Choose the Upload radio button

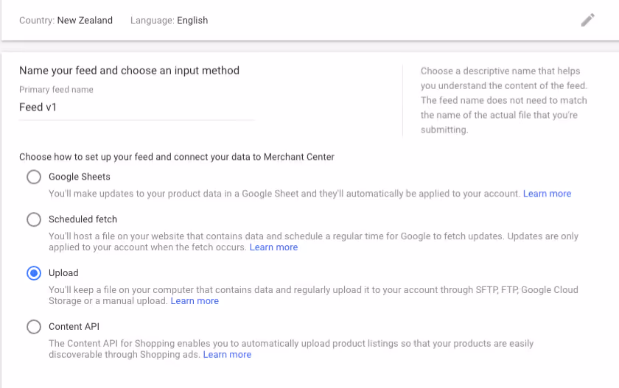point(34,273)
